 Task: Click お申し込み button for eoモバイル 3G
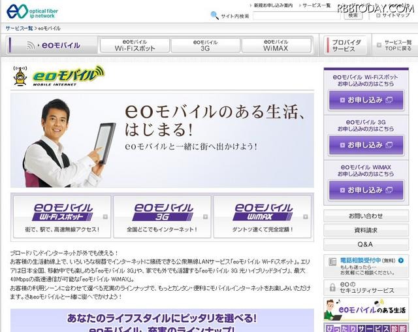point(366,145)
